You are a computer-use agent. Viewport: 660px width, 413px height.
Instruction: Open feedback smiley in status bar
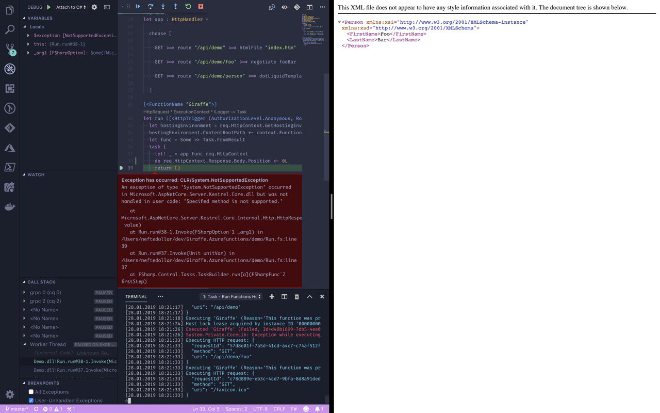pyautogui.click(x=306, y=409)
